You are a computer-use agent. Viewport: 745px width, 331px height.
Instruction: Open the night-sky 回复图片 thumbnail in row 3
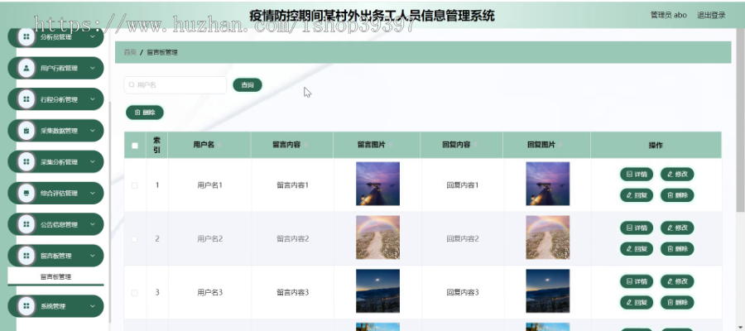pyautogui.click(x=548, y=291)
